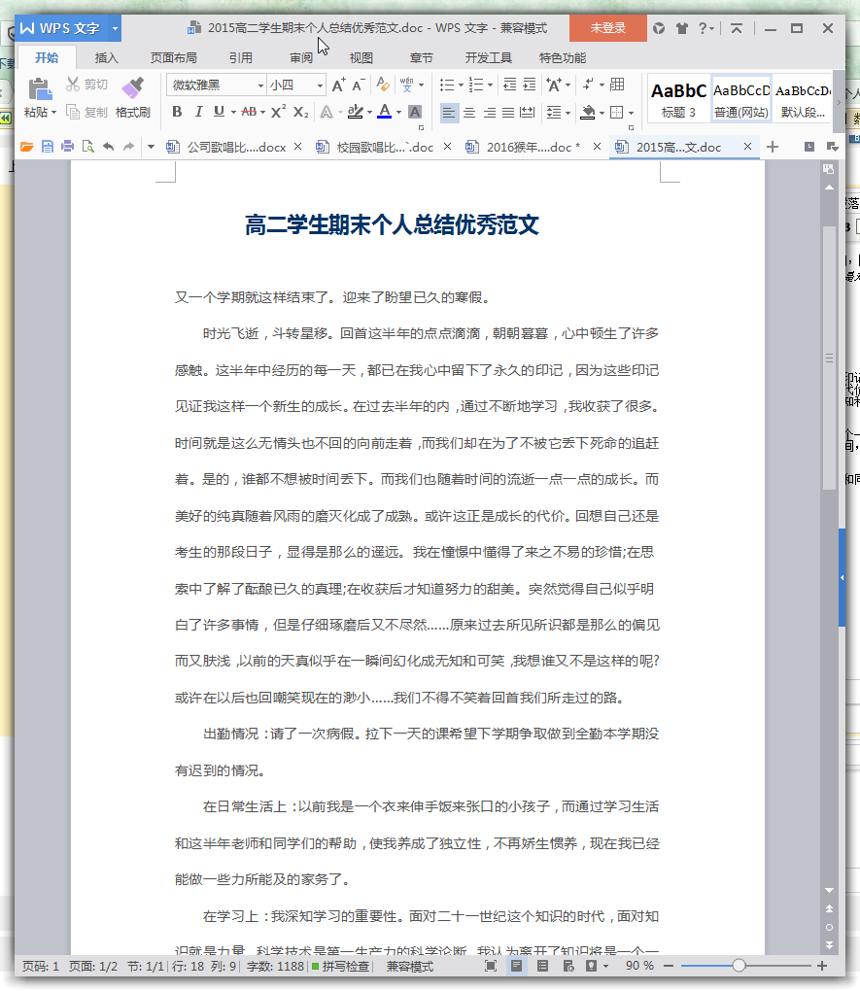Apply italic formatting
860x991 pixels.
click(x=197, y=112)
